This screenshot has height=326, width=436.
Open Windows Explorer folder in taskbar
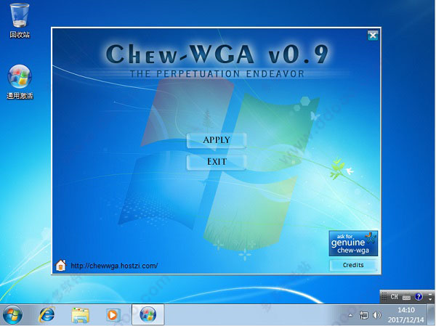point(80,314)
